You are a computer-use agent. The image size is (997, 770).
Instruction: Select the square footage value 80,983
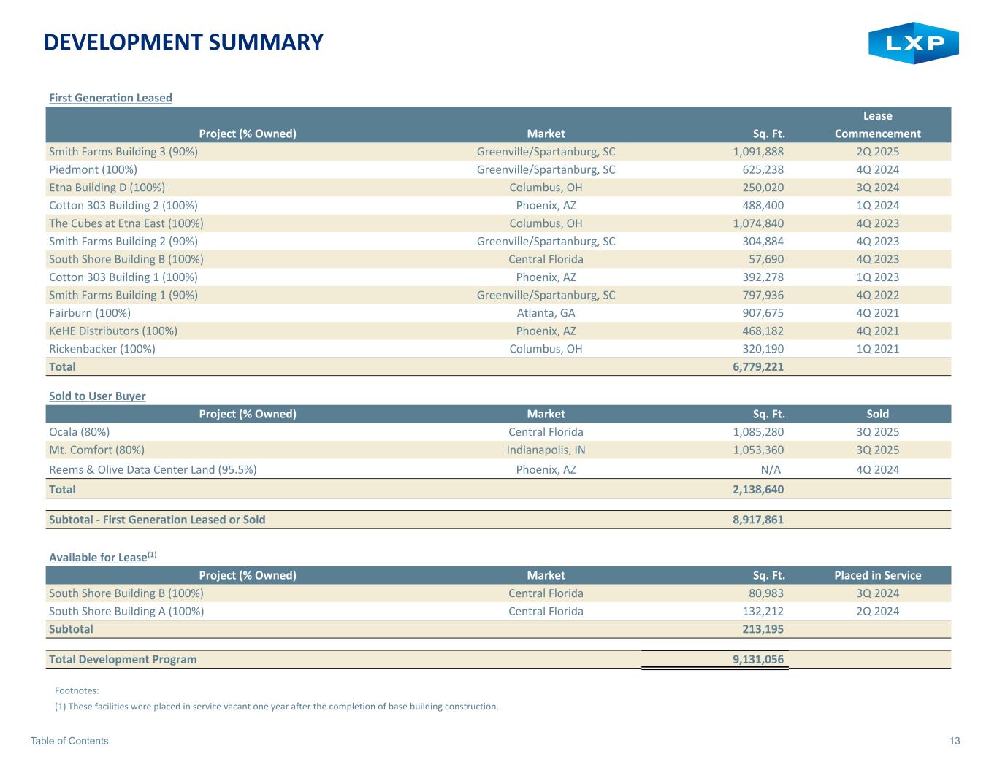pyautogui.click(x=766, y=593)
